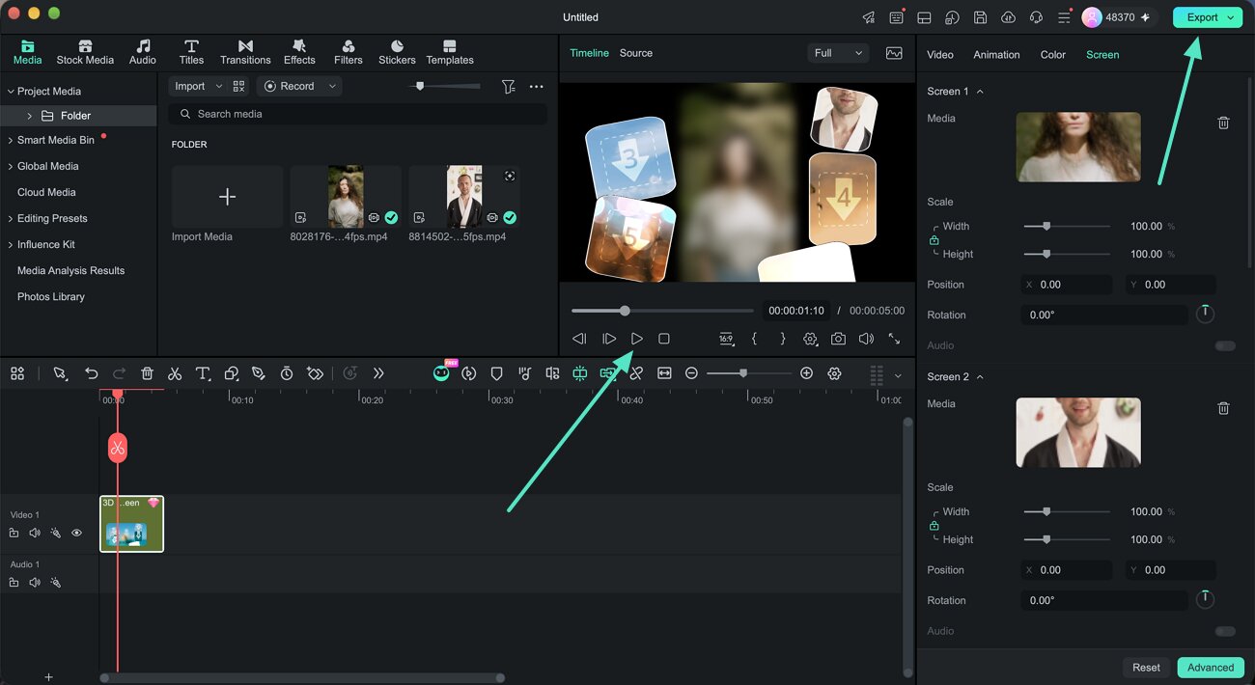Open the Full preview quality dropdown
Viewport: 1255px width, 685px height.
(x=838, y=53)
